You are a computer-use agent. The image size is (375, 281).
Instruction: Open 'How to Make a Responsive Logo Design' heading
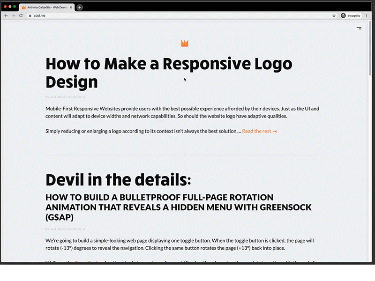pyautogui.click(x=169, y=73)
